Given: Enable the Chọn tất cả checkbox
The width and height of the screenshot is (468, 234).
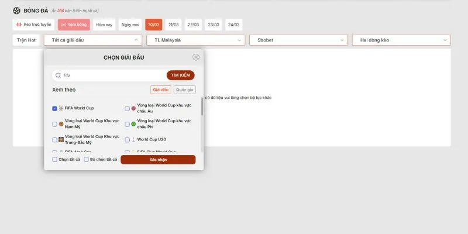Looking at the screenshot, I should click(x=54, y=159).
